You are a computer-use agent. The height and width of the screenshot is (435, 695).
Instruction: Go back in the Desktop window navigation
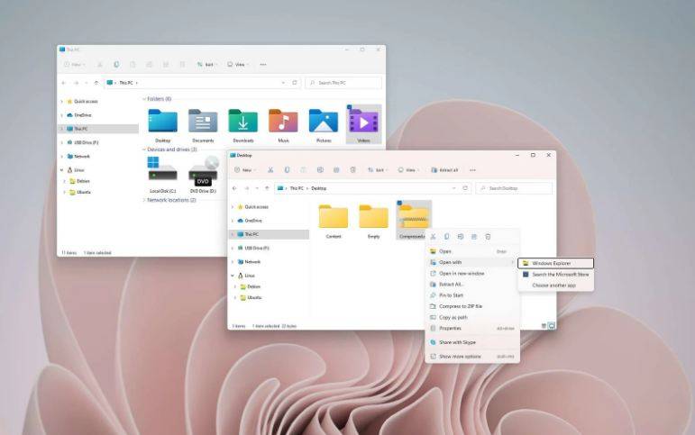(234, 188)
